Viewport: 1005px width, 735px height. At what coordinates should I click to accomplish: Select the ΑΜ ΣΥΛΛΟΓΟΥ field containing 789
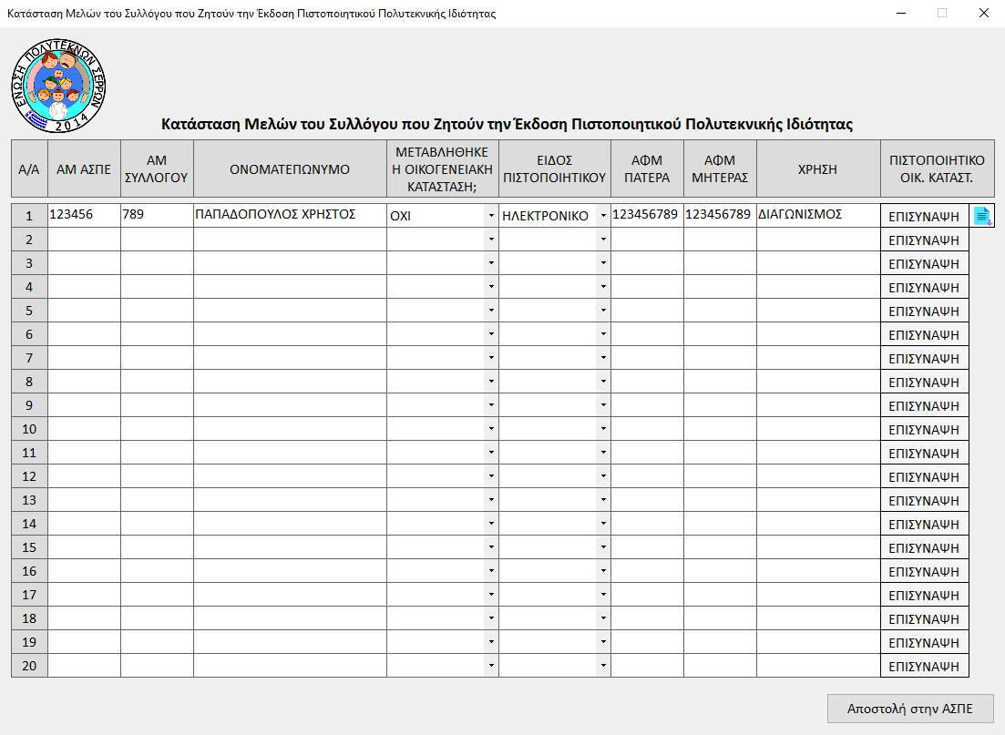(x=157, y=215)
